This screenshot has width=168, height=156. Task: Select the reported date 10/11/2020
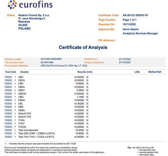[129, 25]
